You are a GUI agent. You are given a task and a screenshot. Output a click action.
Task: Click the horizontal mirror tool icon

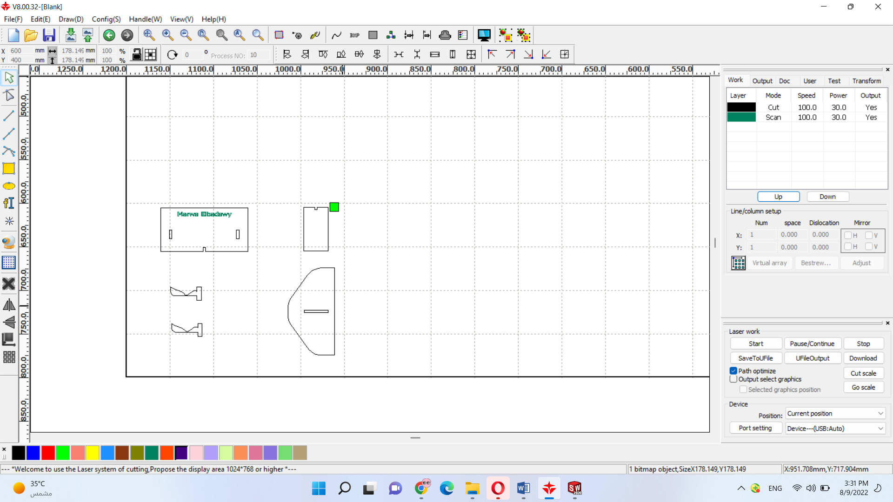9,305
